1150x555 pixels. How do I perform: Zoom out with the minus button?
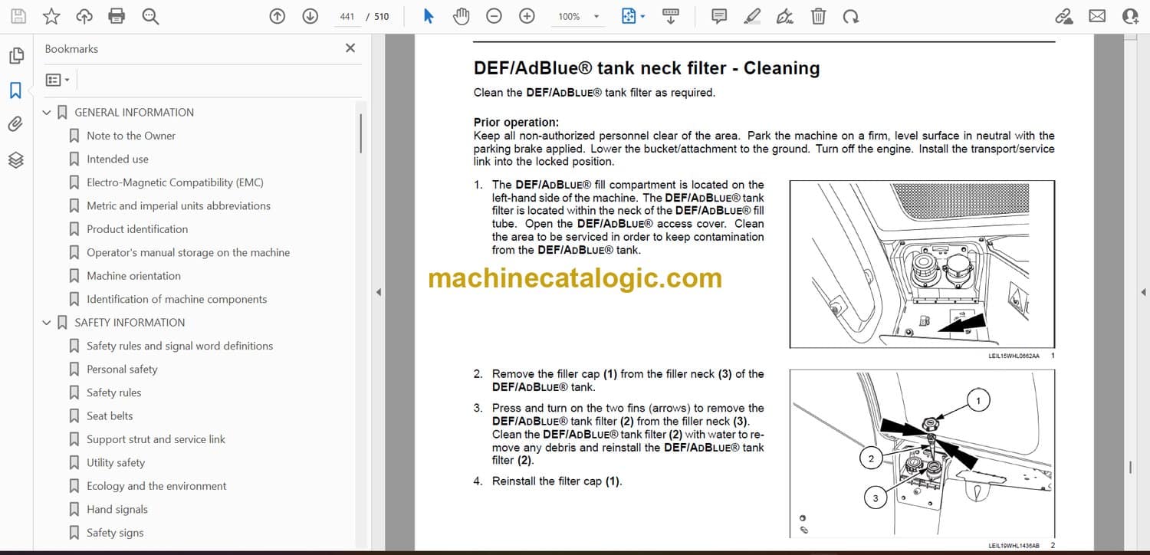495,16
